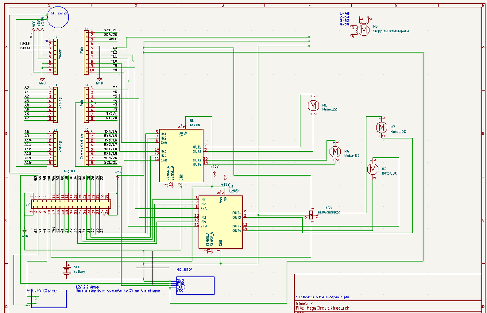Select the M2 Motor_DC symbol
This screenshot has height=313, width=487.
[373, 169]
